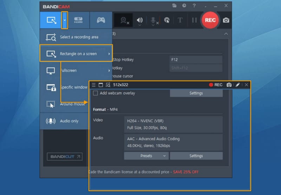This screenshot has width=281, height=195.
Task: Switch to Game recording mode gamepad icon
Action: 100,20
